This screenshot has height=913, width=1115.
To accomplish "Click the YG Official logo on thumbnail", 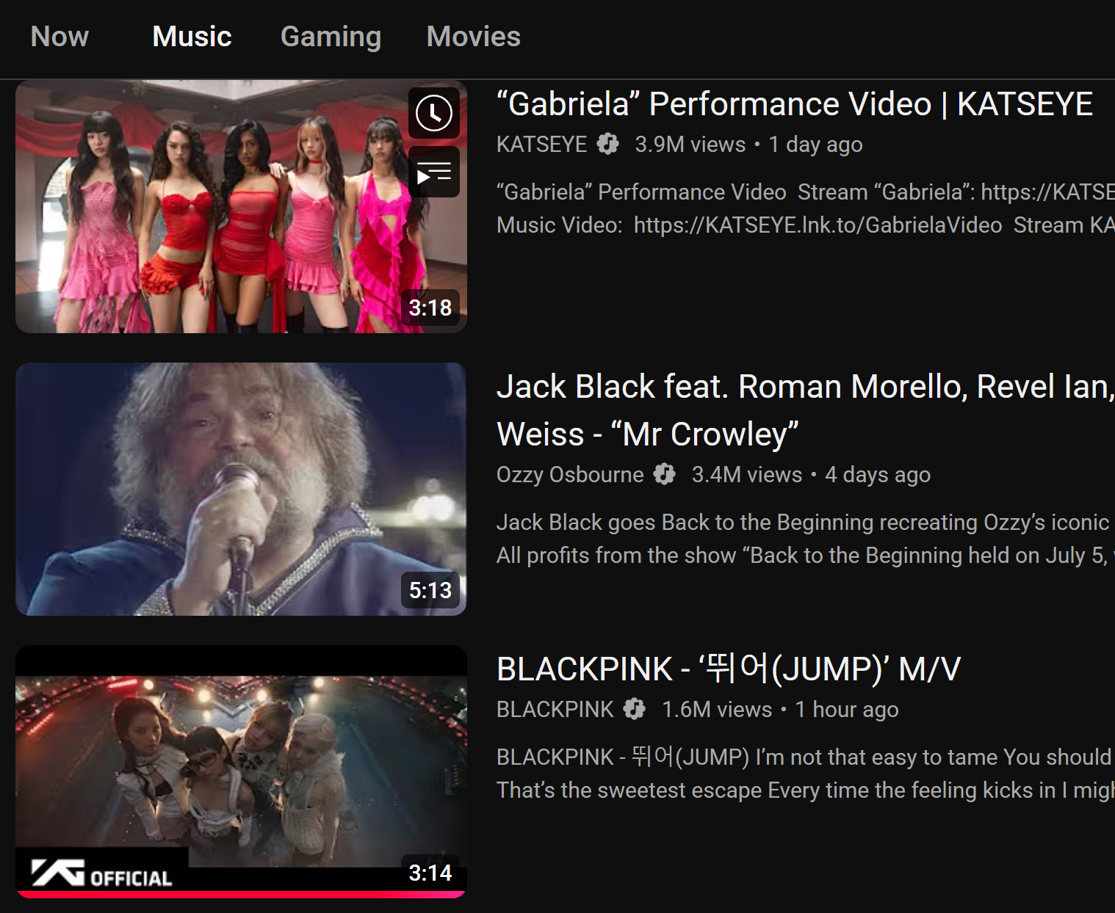I will tap(102, 873).
